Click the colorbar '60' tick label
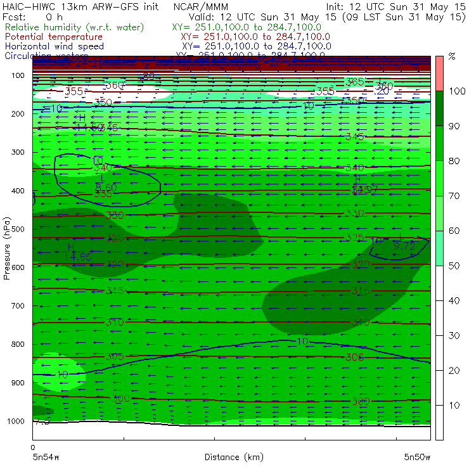Image resolution: width=469 pixels, height=469 pixels. click(x=454, y=231)
